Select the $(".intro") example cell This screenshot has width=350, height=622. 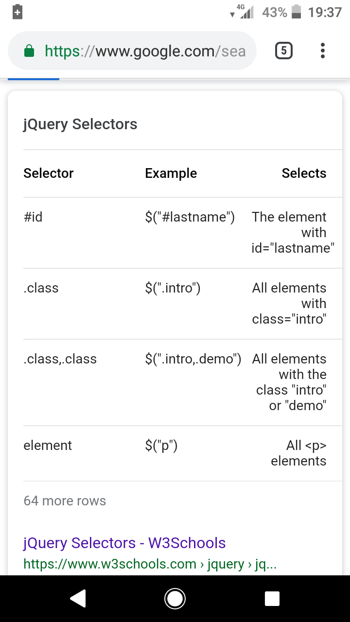[173, 288]
